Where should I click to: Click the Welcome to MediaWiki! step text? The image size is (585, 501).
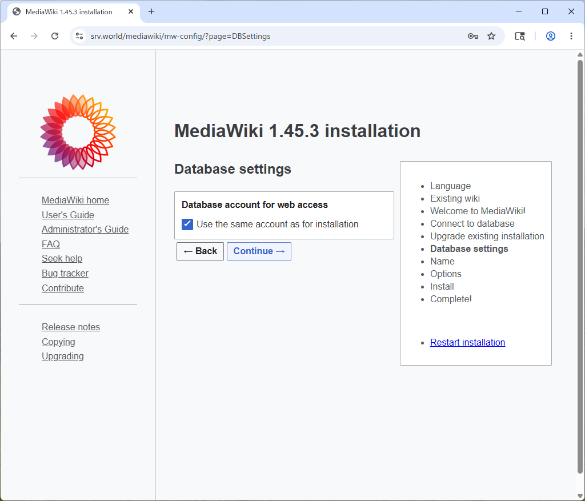tap(478, 211)
